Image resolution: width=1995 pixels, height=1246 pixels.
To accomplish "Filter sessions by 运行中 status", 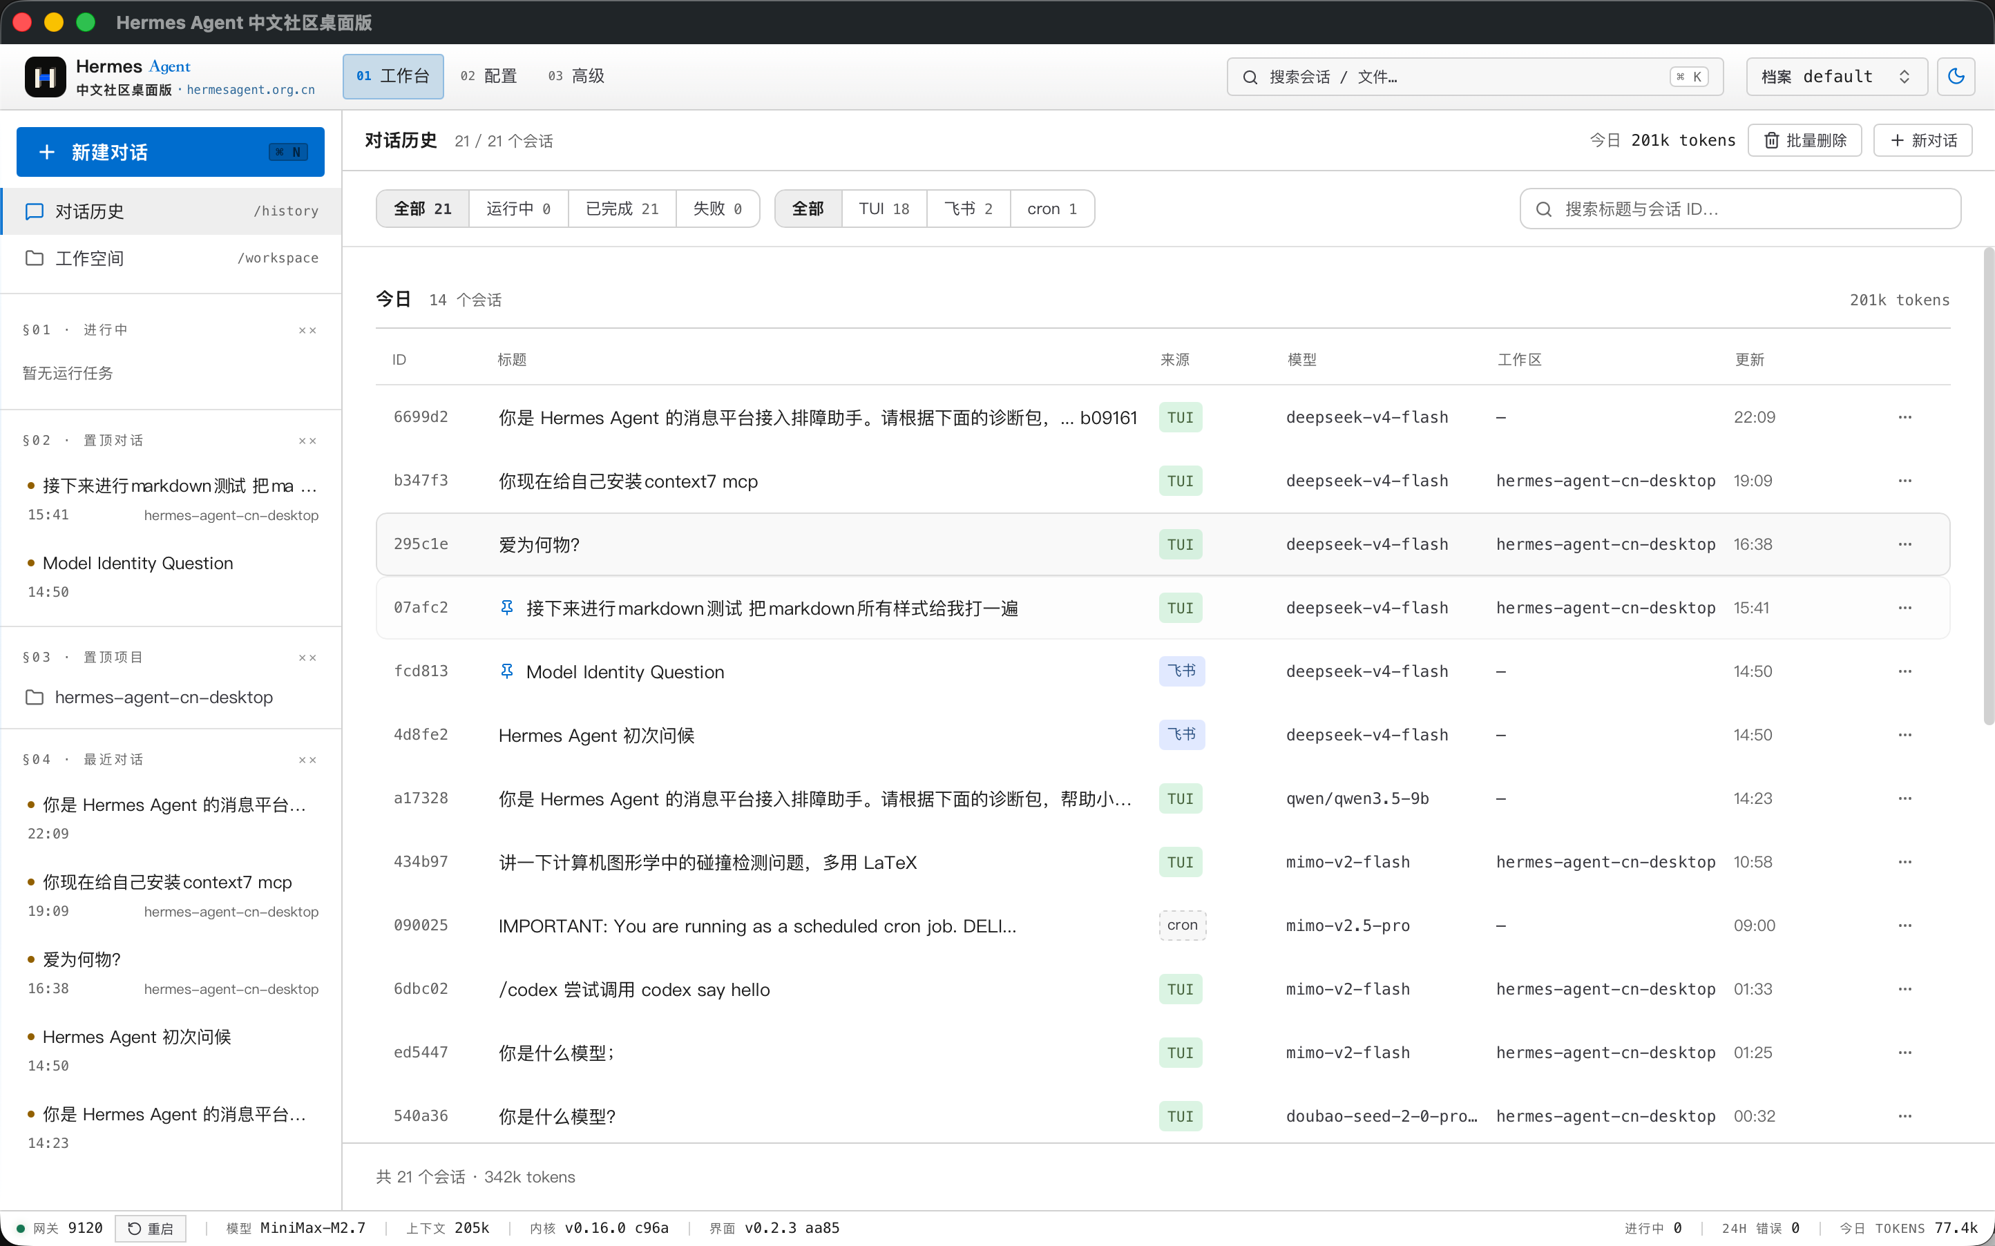I will tap(518, 209).
